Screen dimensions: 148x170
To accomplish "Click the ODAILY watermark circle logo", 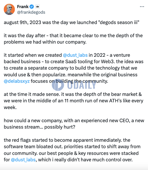I will (x=58, y=85).
